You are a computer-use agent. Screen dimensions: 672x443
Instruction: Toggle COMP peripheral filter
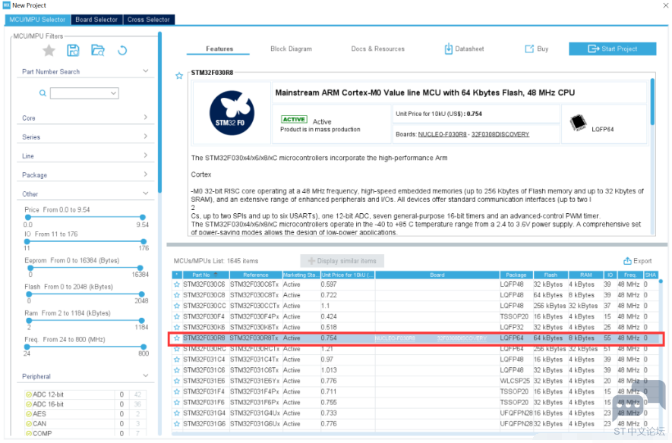(x=29, y=433)
